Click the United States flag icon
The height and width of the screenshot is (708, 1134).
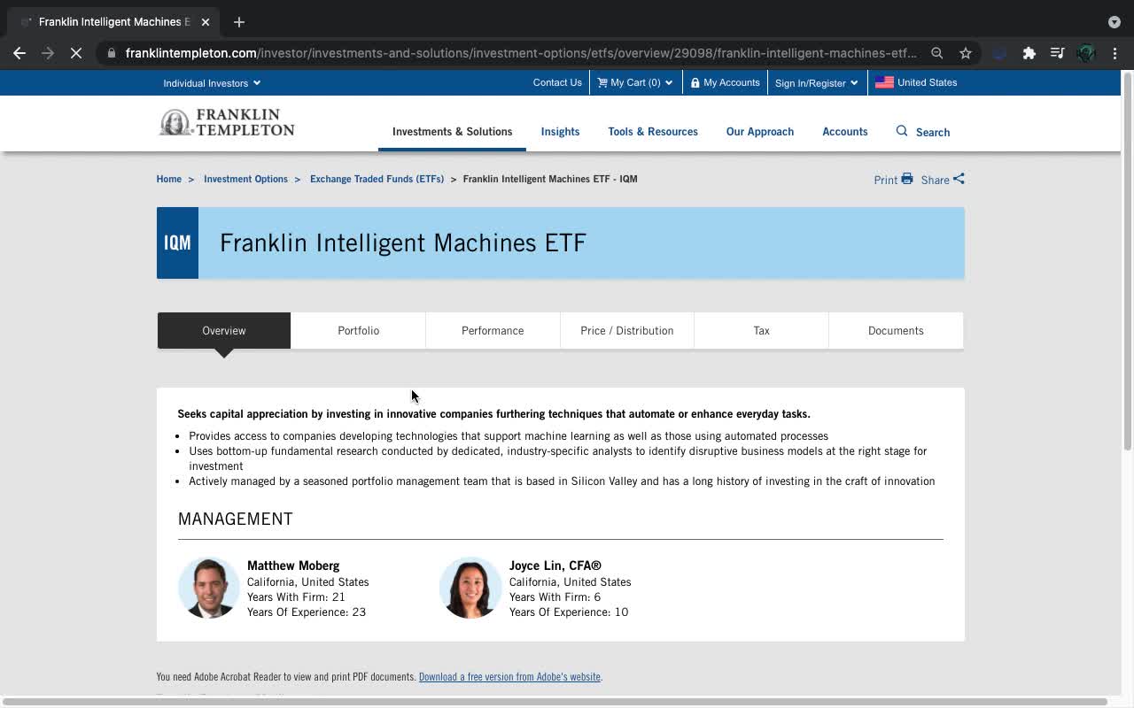(x=884, y=82)
